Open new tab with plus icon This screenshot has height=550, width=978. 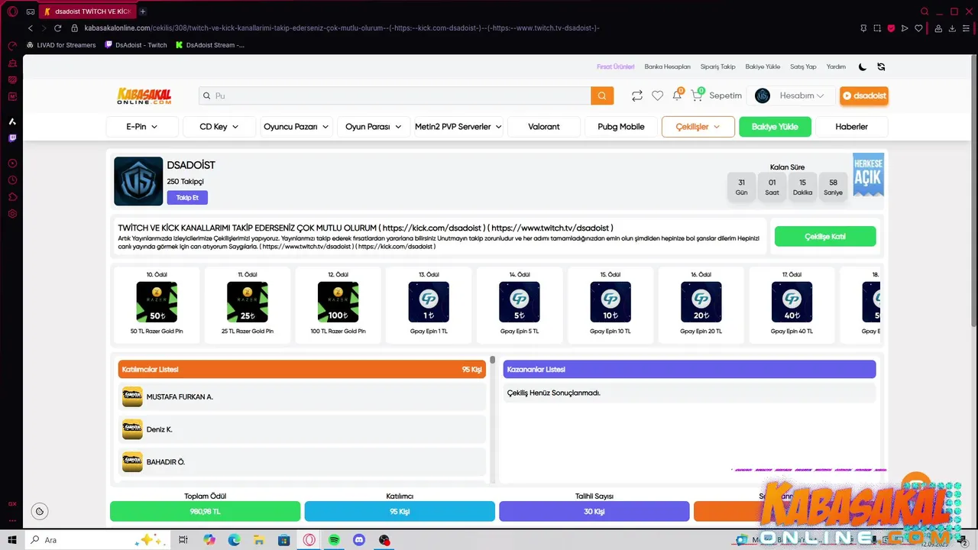coord(143,11)
